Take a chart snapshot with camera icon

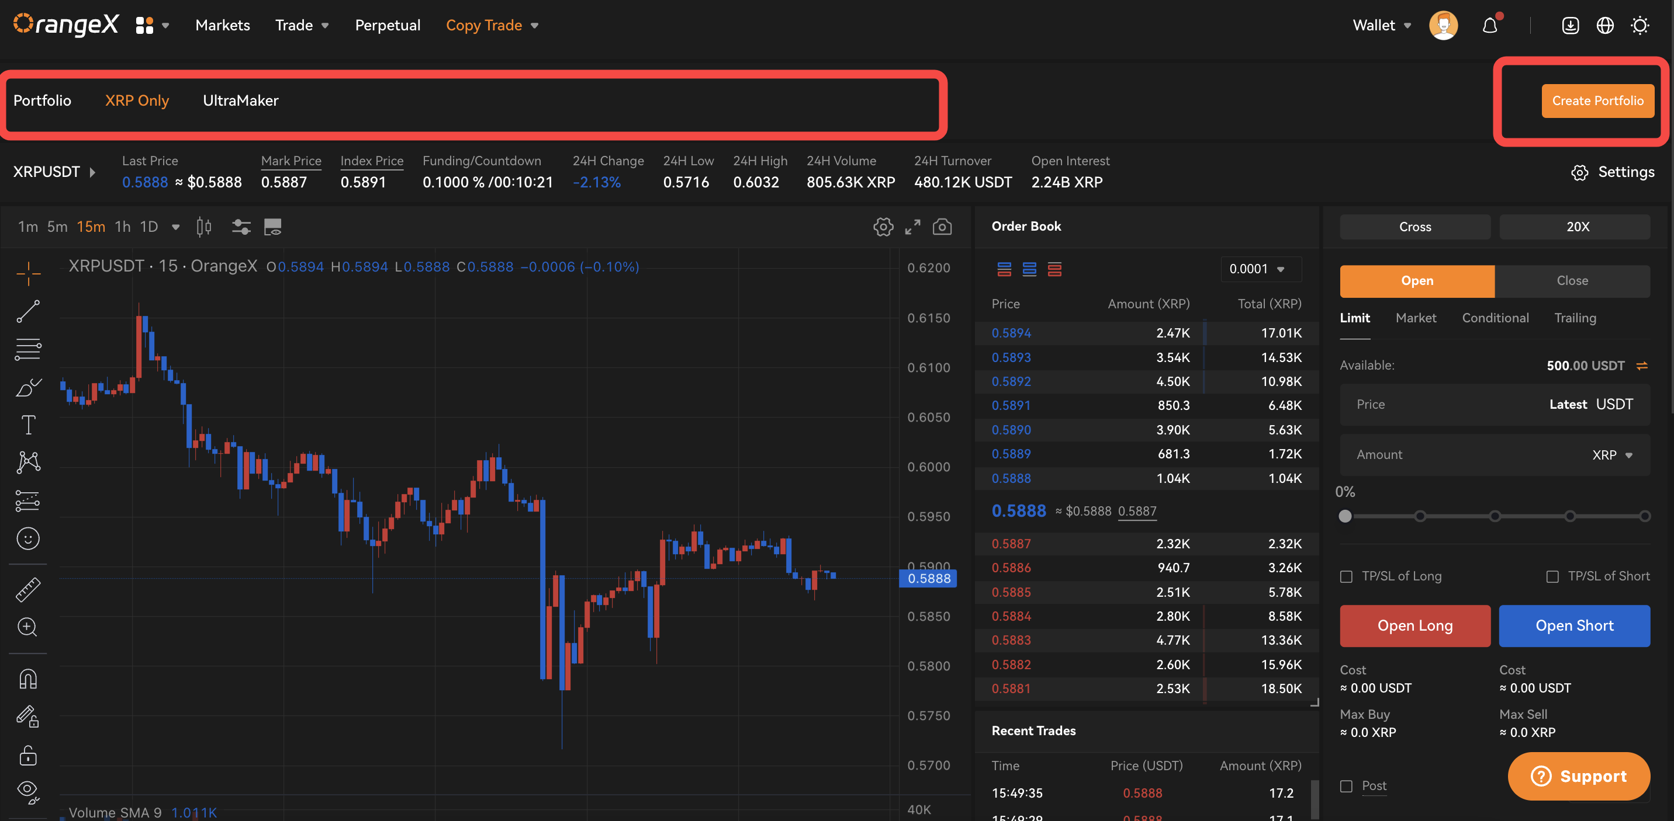[942, 227]
